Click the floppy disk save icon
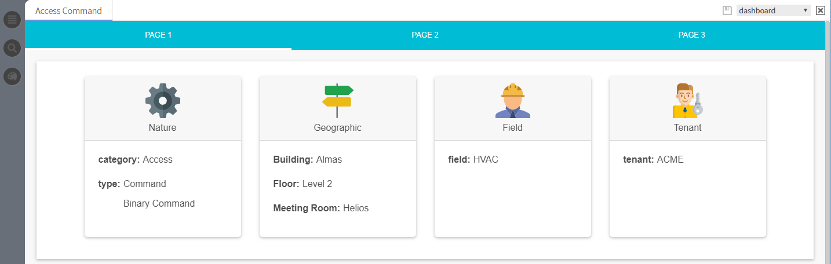 click(x=727, y=10)
